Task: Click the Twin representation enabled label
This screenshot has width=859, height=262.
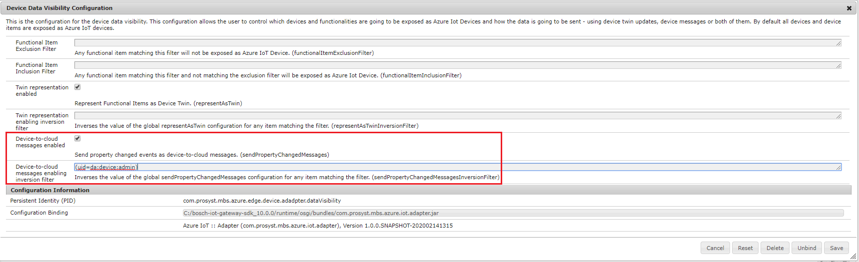Action: [42, 91]
